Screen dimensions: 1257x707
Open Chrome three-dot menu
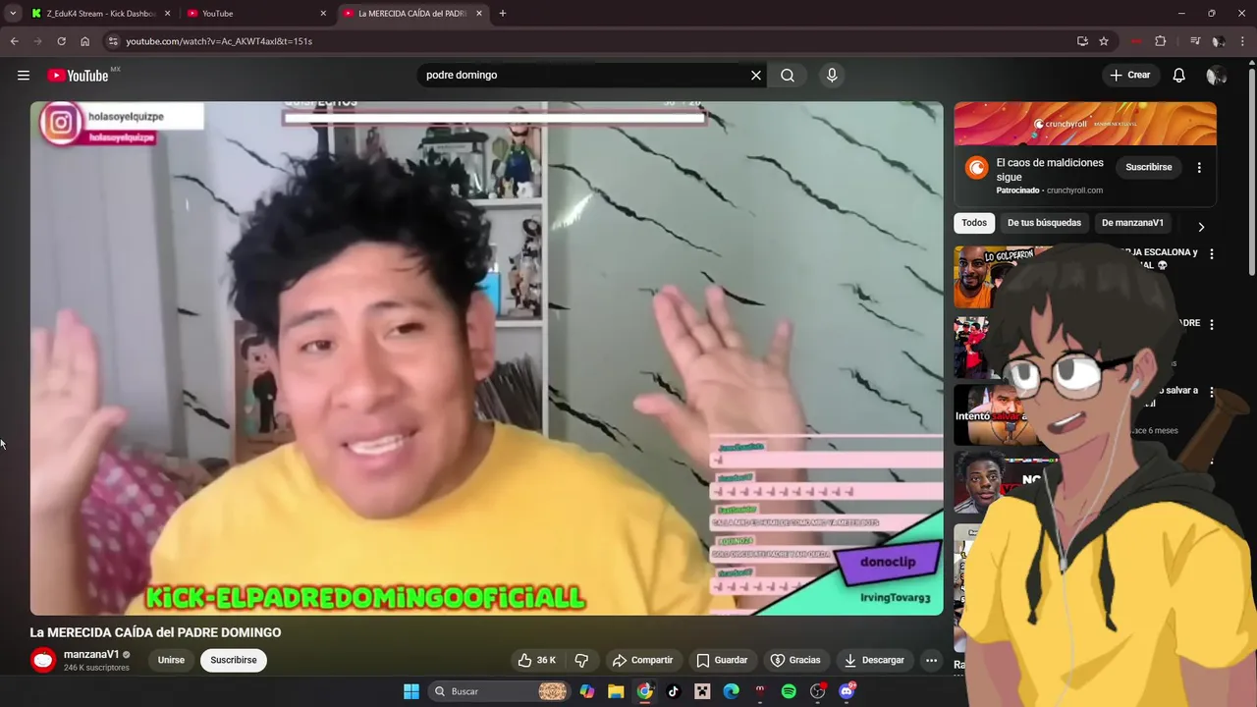coord(1243,41)
